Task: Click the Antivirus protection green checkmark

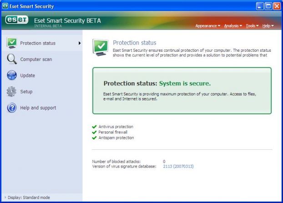Action: (x=94, y=127)
